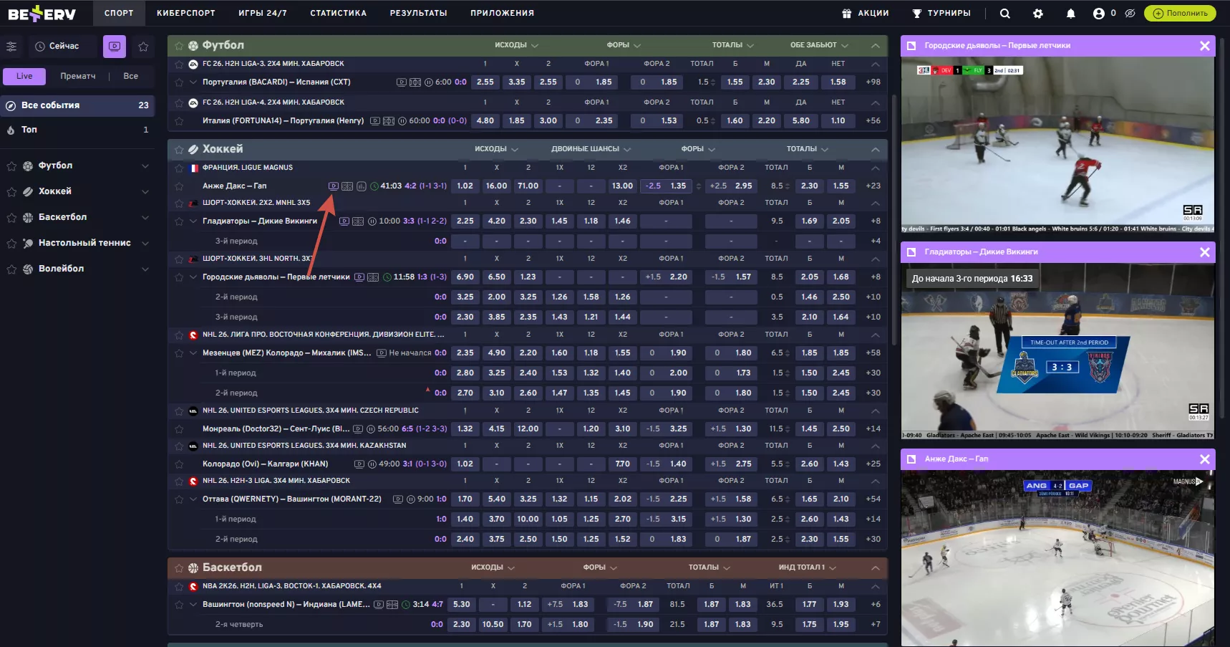1230x647 pixels.
Task: Open the Киберспорт menu item
Action: [x=185, y=13]
